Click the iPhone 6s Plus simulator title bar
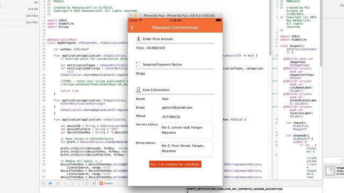Viewport: 344px width, 193px height. click(x=175, y=16)
